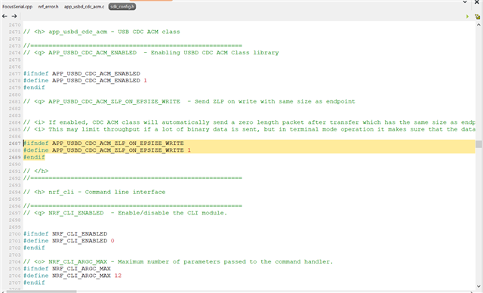Click '#define APP_USBD_CDC_ACM_ZLP_ON_EPSIZE_WRITE 1' line
The width and height of the screenshot is (483, 293).
tap(107, 150)
